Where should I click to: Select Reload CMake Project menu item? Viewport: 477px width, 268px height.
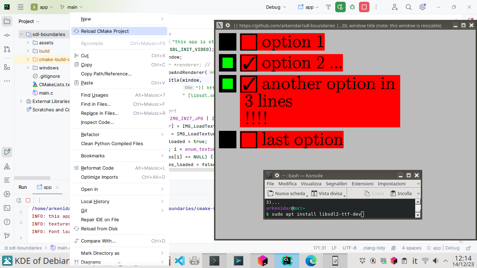[x=119, y=31]
